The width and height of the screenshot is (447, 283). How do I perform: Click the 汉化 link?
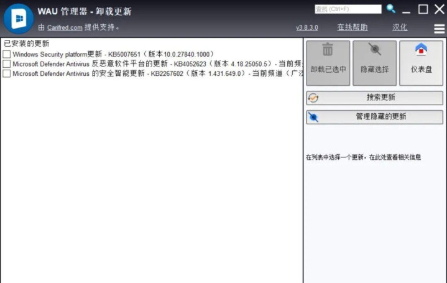pyautogui.click(x=400, y=27)
